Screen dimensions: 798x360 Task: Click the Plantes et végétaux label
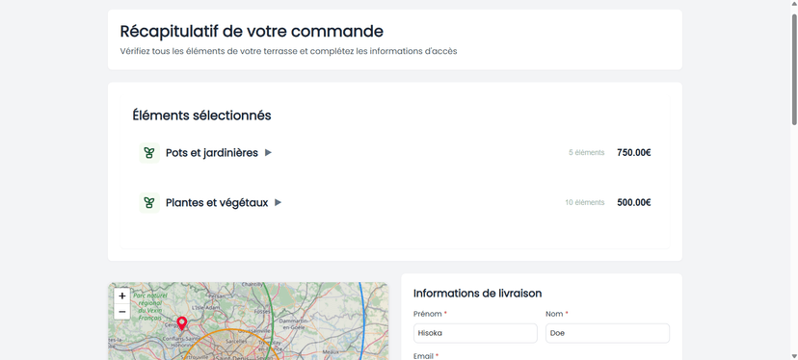pos(217,202)
